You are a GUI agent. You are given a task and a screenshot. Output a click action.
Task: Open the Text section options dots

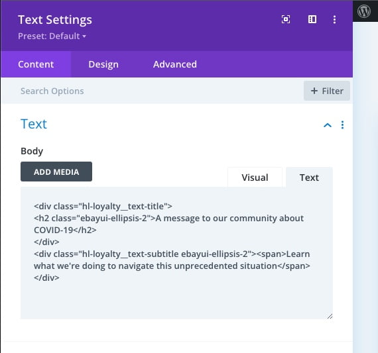tap(342, 125)
